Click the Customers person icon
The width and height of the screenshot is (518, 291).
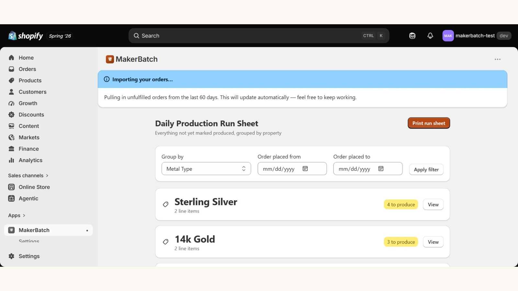point(11,92)
